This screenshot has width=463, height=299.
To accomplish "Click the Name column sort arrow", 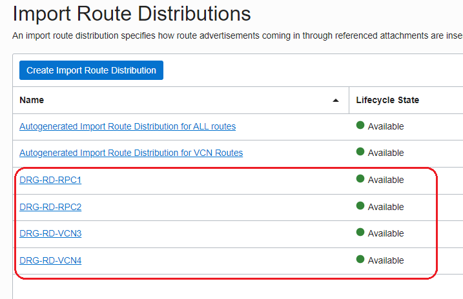I will tap(335, 101).
